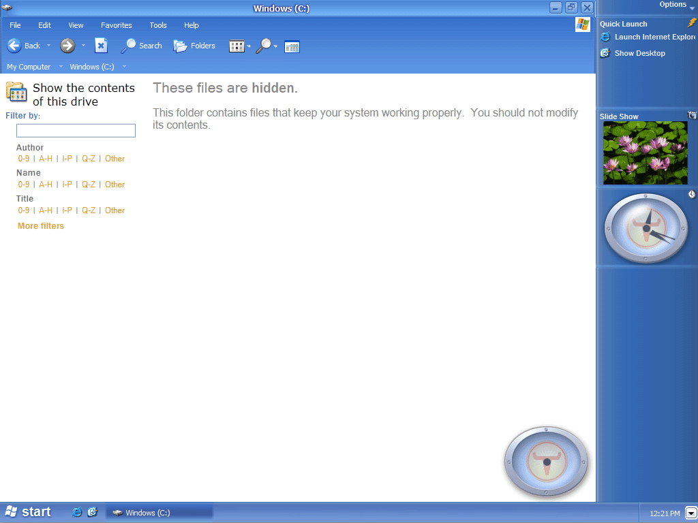698x523 pixels.
Task: Click the calendar-style preview pane icon
Action: tap(292, 46)
